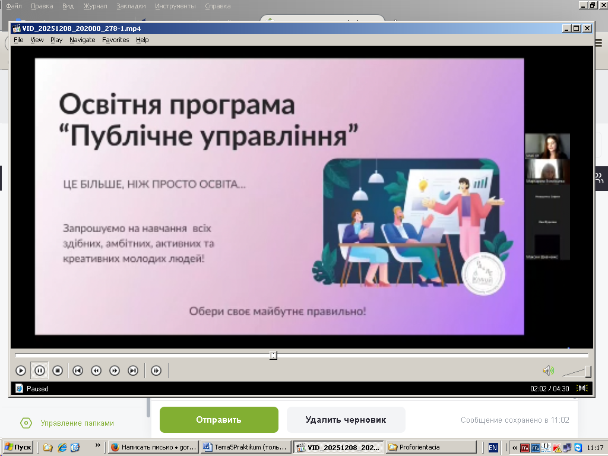Mute audio with the speaker icon
The height and width of the screenshot is (456, 608).
[x=547, y=371]
